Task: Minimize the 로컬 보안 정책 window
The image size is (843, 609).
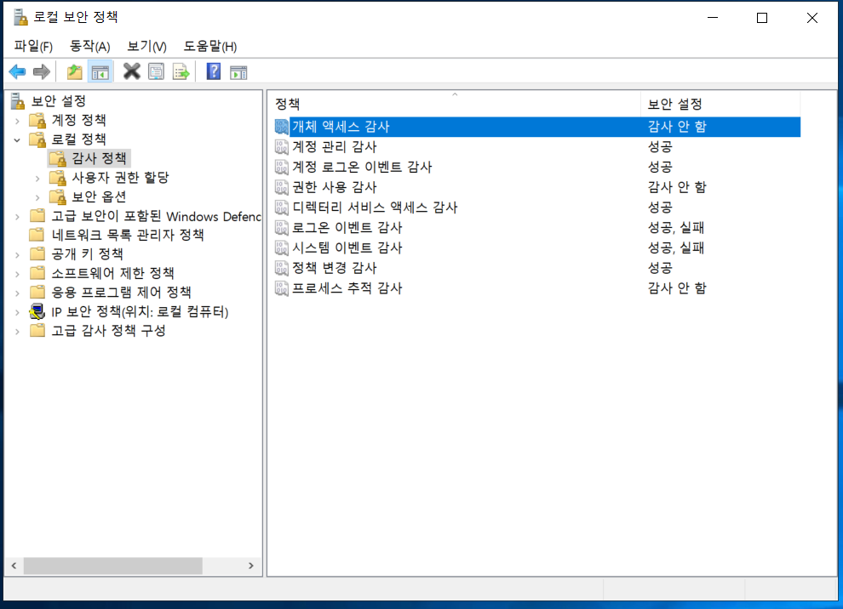Action: [x=713, y=18]
